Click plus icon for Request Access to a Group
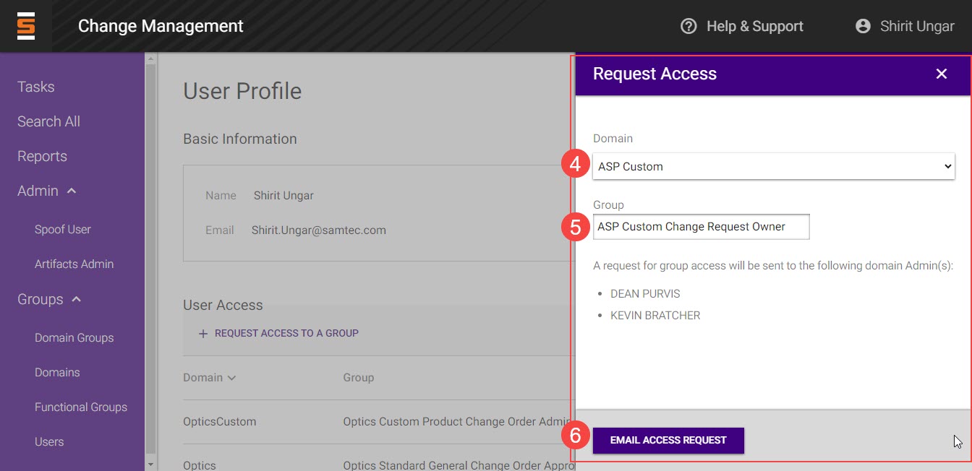 203,334
